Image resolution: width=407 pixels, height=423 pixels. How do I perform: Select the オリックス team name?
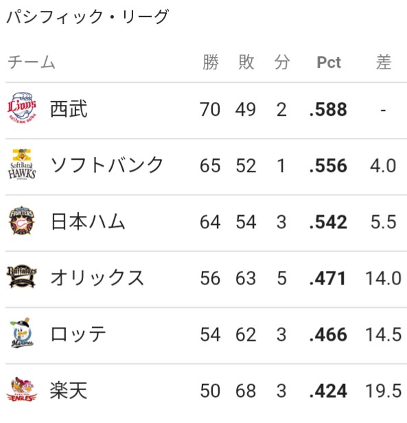point(97,278)
